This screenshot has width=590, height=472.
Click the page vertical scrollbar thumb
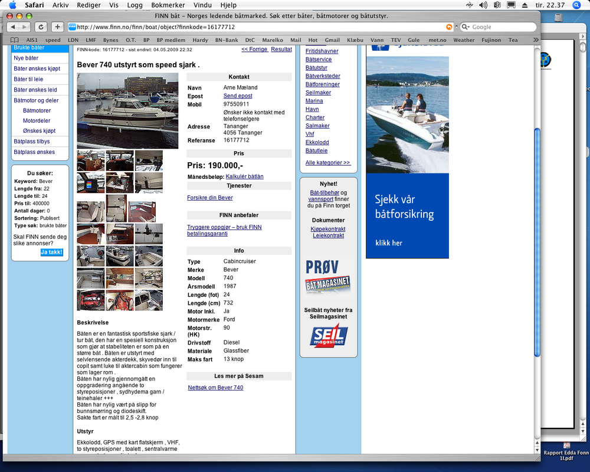[537, 242]
